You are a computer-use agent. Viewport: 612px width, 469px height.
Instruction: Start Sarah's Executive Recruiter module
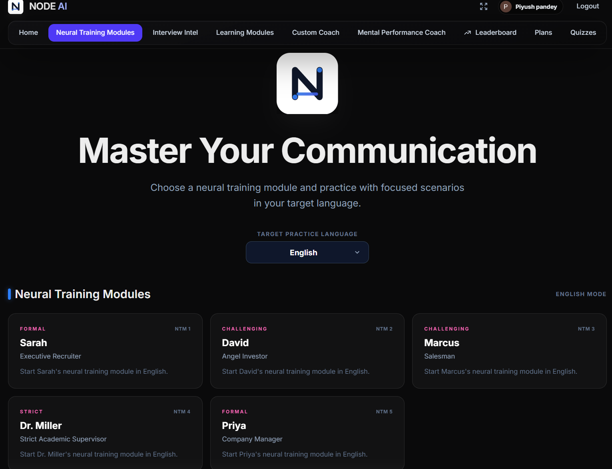coord(105,351)
